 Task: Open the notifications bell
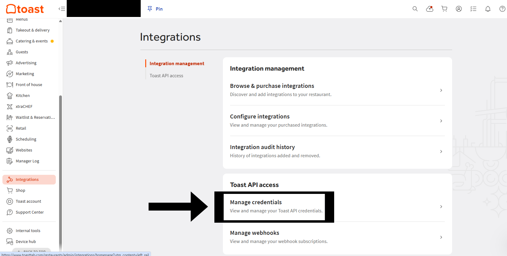click(488, 9)
